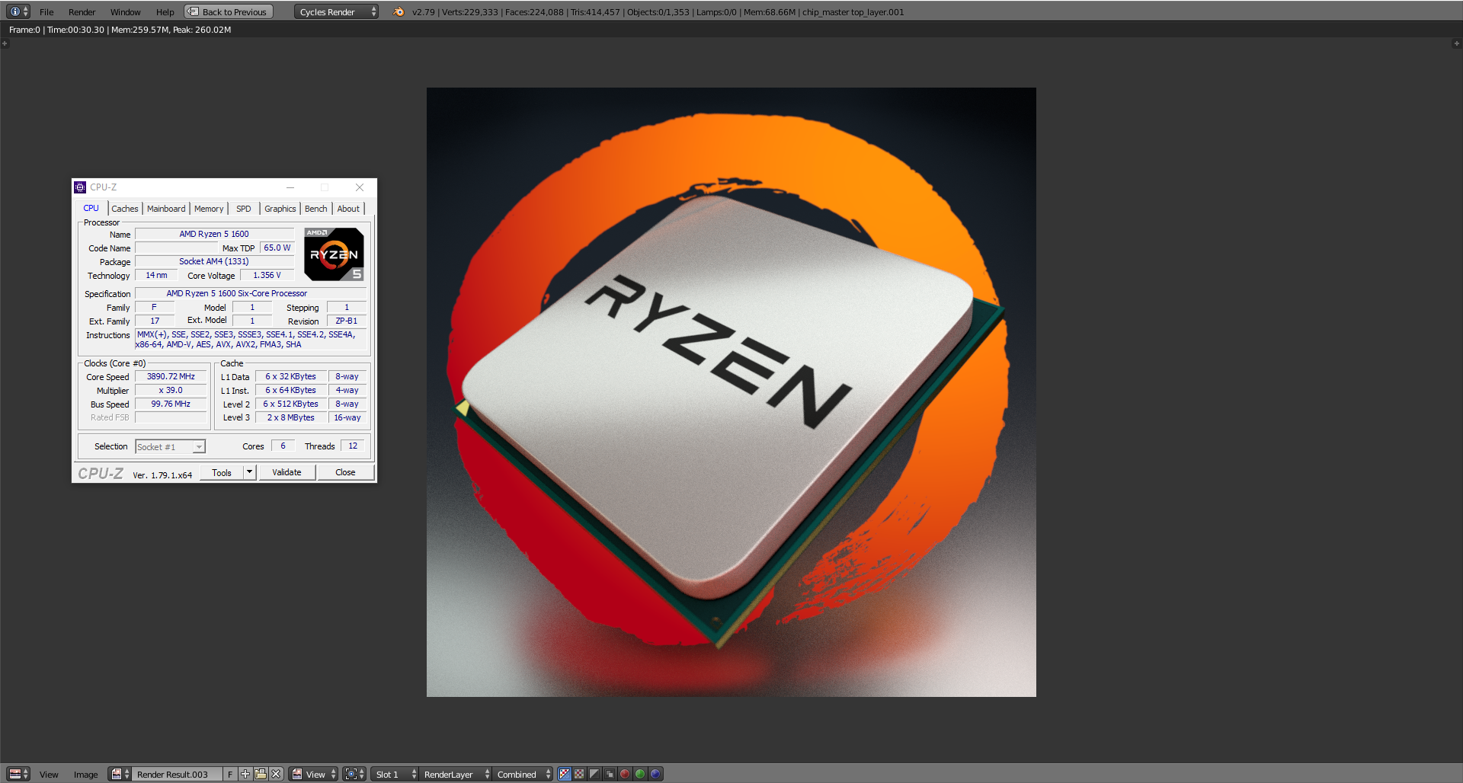The height and width of the screenshot is (783, 1463).
Task: Open image file using folder icon
Action: tap(261, 774)
